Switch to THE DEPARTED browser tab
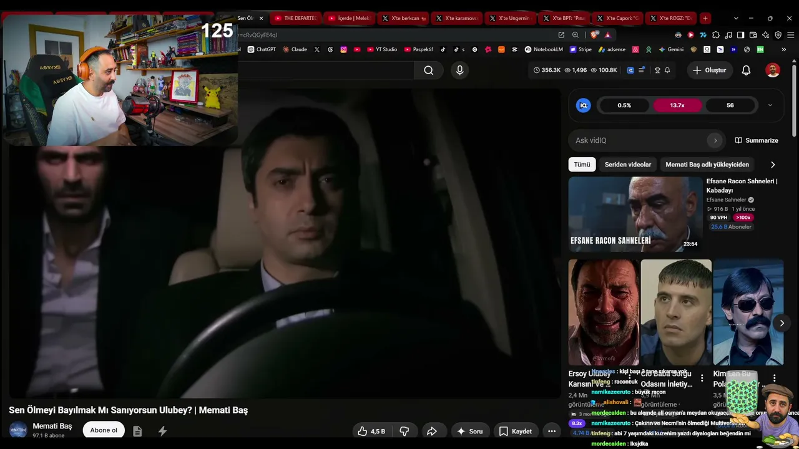Image resolution: width=799 pixels, height=449 pixels. 295,18
